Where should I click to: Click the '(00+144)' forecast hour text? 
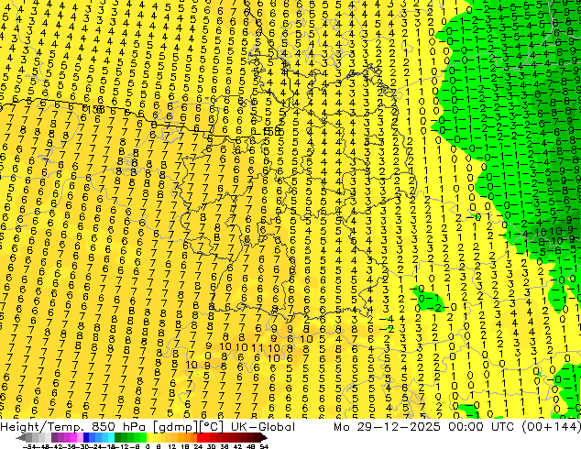552,427
